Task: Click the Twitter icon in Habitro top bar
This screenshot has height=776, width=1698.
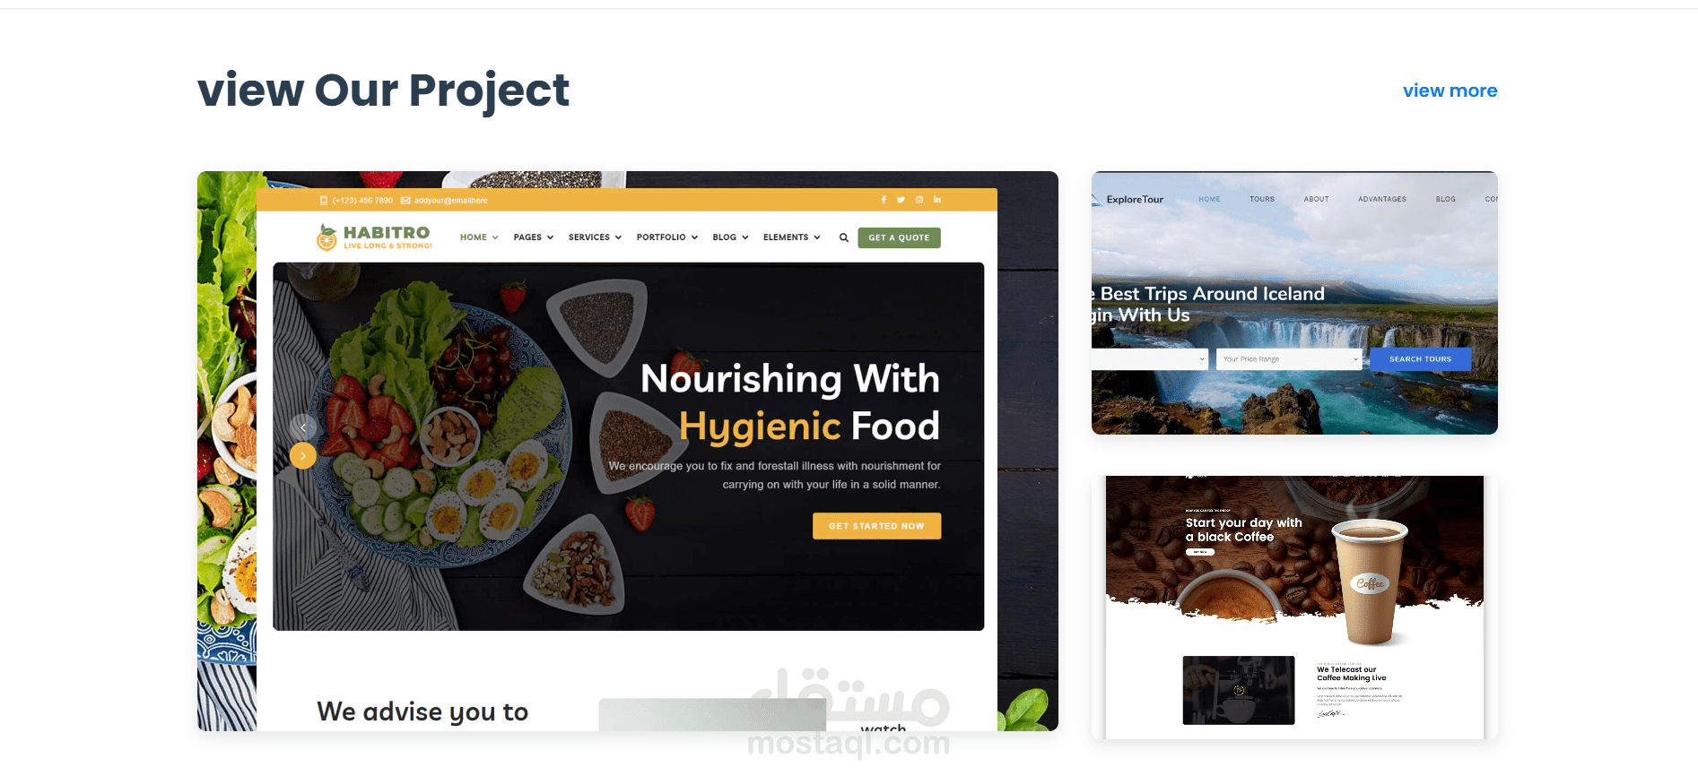Action: tap(901, 200)
